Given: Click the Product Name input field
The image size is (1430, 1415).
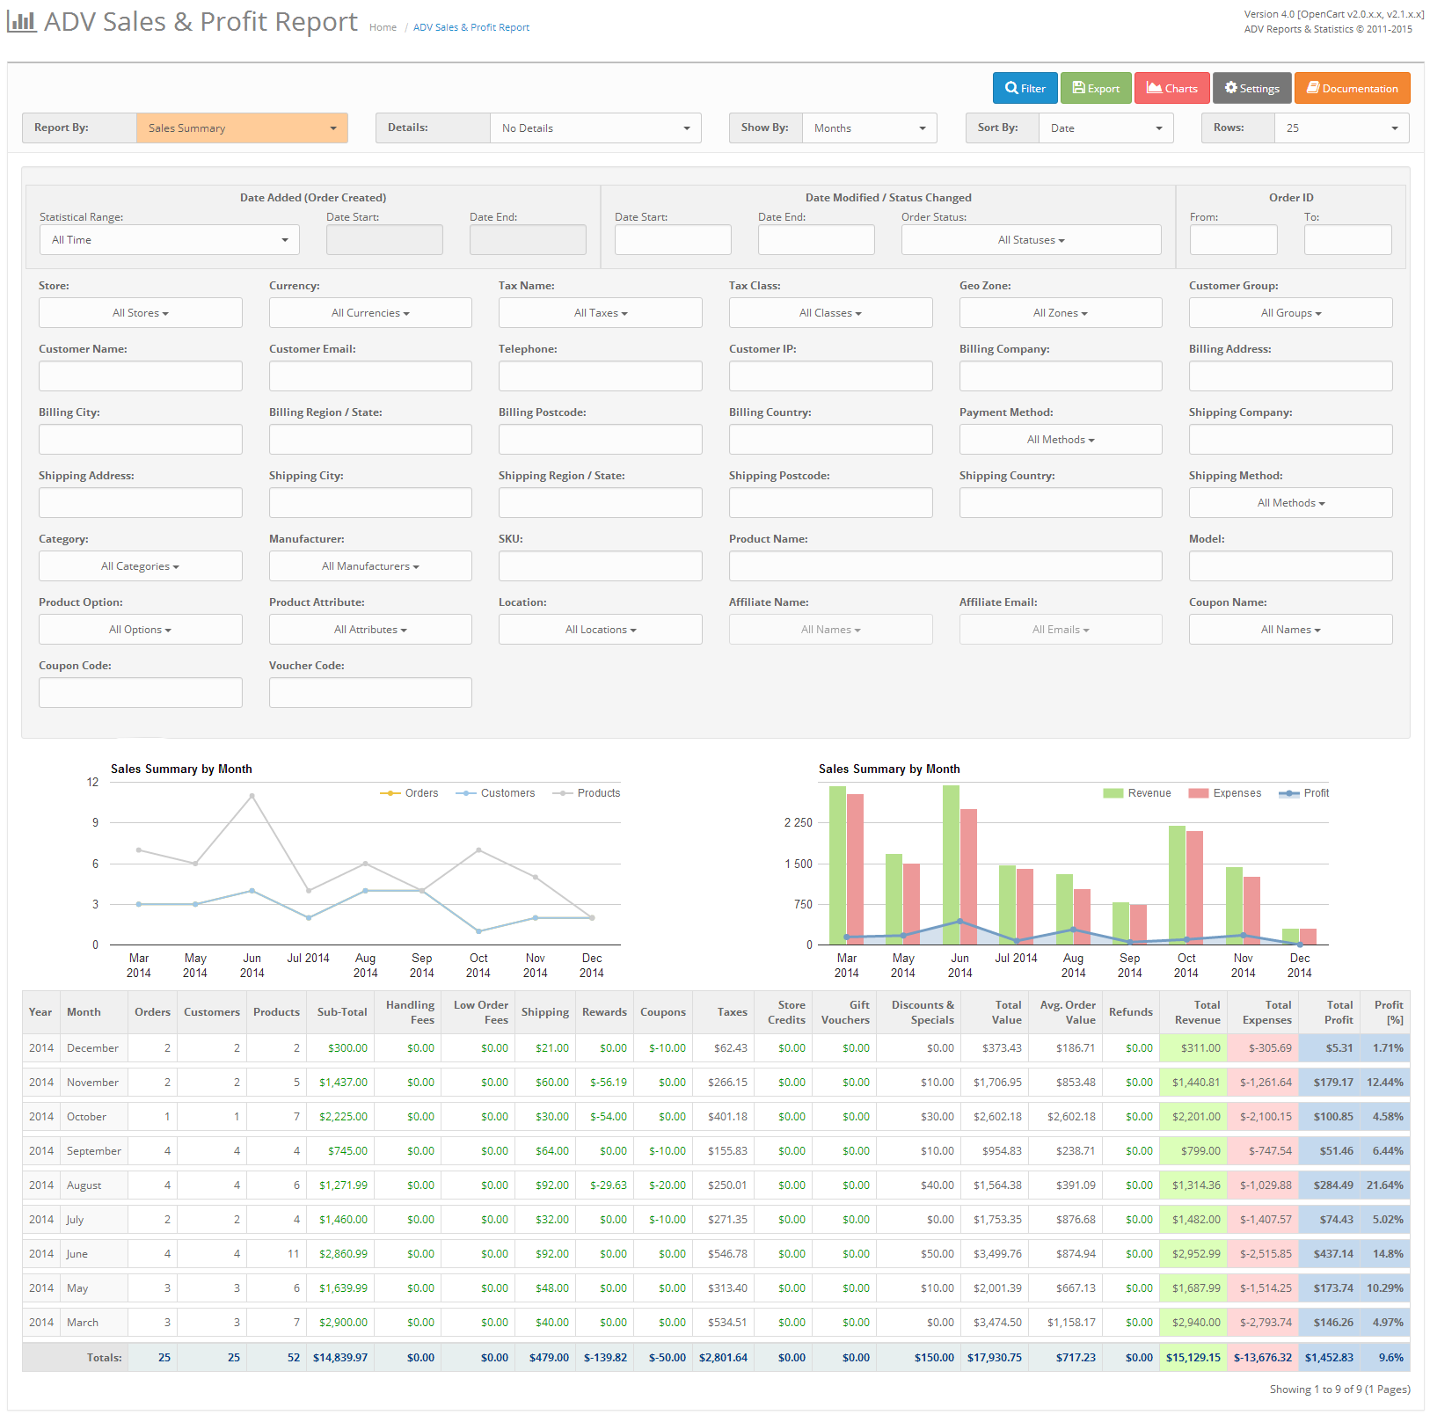Looking at the screenshot, I should 945,566.
